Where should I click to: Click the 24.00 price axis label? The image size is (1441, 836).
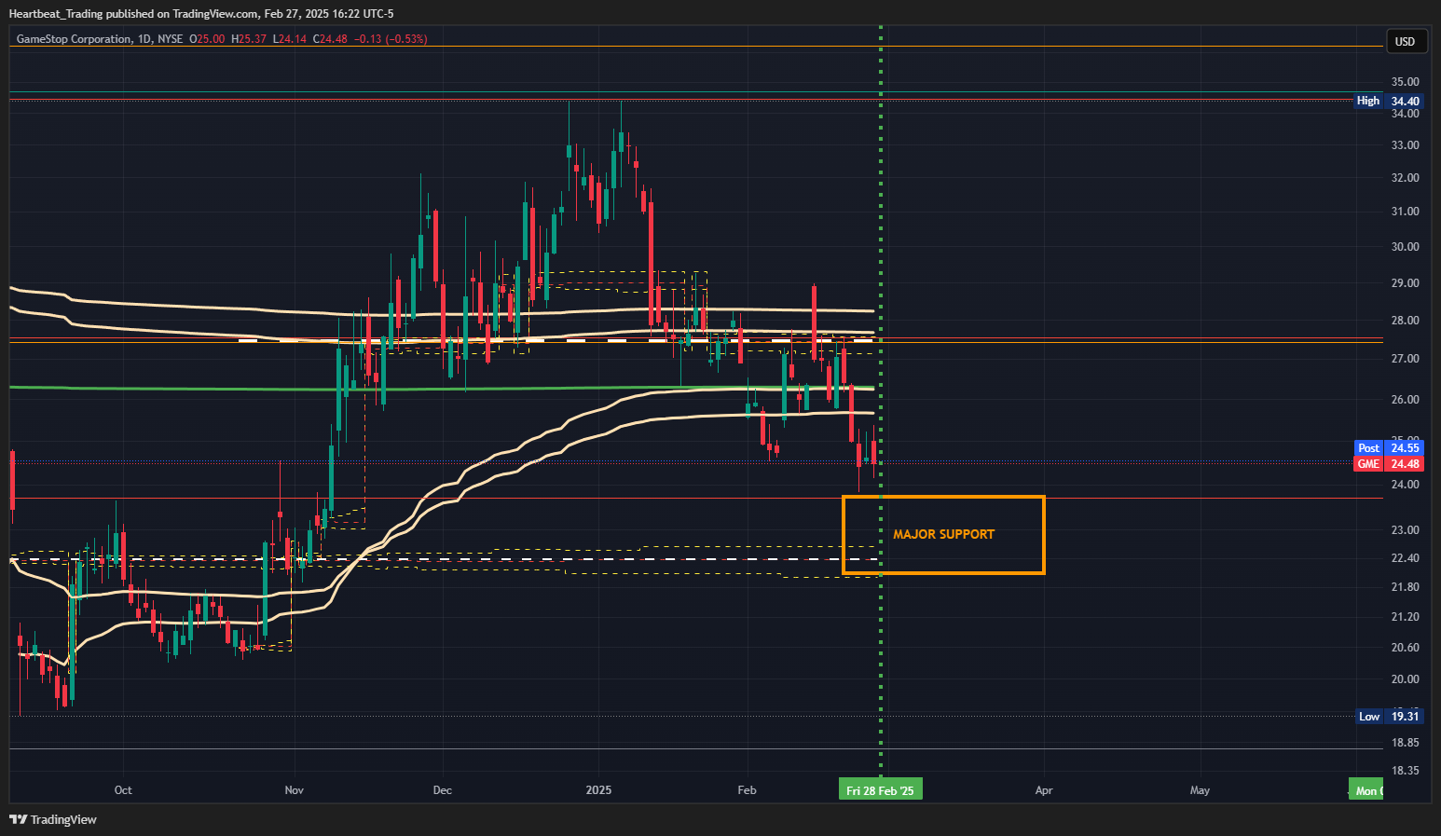pos(1405,485)
